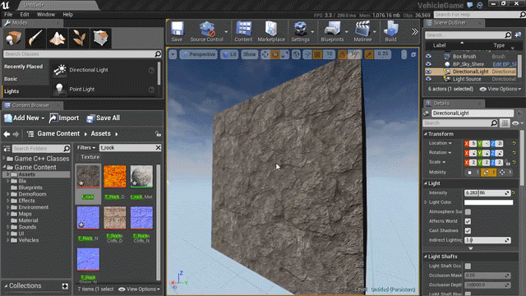The height and width of the screenshot is (296, 526).
Task: Toggle rotation snapping icon in viewport
Action: [x=343, y=54]
